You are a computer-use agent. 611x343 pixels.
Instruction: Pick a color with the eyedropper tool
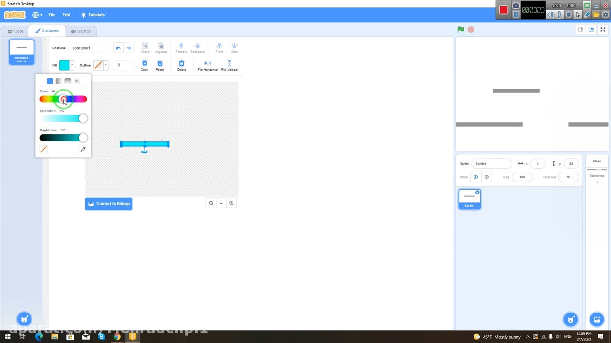click(83, 150)
